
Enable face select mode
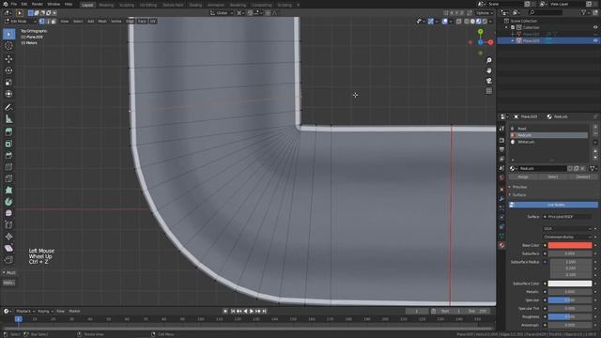click(x=54, y=22)
